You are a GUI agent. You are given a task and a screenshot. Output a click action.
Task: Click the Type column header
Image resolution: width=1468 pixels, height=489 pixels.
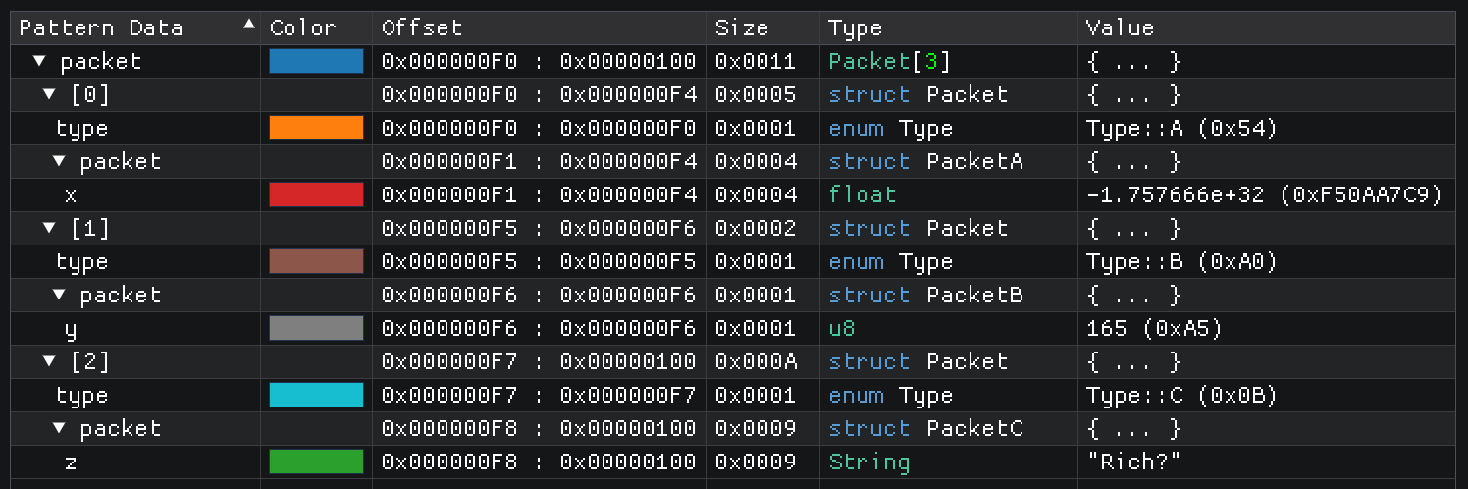point(855,27)
